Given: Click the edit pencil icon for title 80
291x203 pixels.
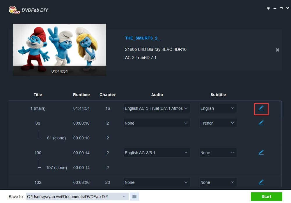Looking at the screenshot, I should (261, 123).
